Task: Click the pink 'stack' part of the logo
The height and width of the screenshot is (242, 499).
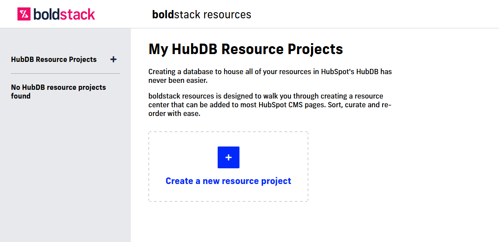Action: coord(77,14)
